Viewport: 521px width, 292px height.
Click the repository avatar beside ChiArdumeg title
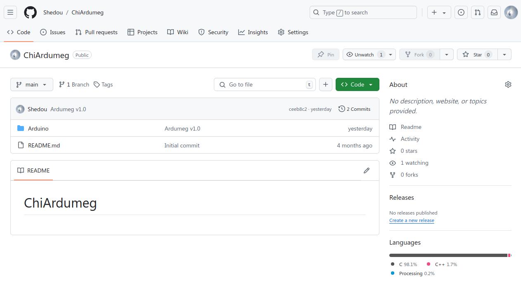point(15,55)
